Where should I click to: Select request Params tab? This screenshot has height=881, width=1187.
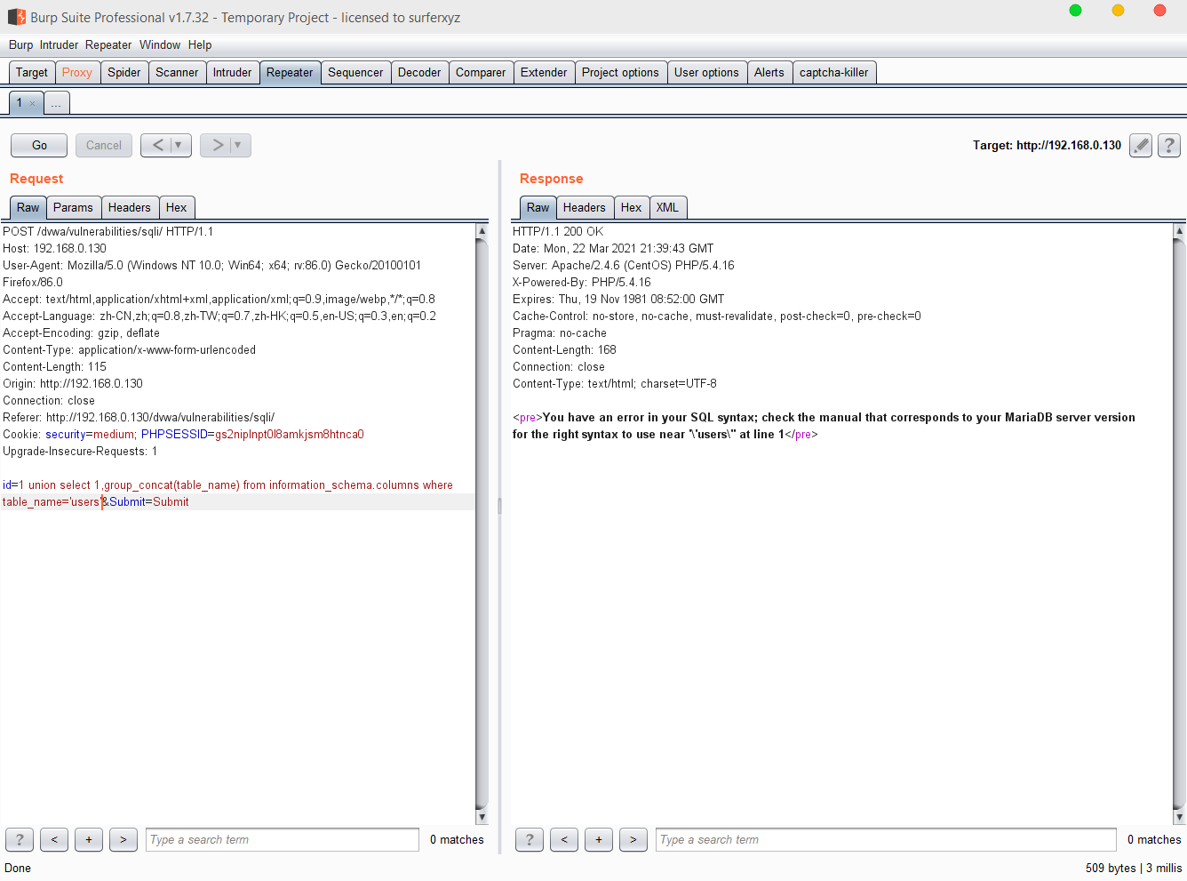73,207
